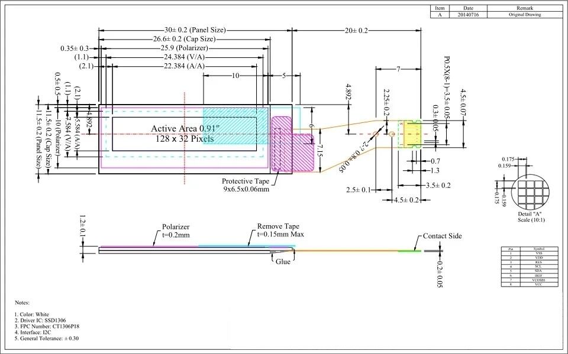Click the "2.25± 0.2" vertical dimension
568x354 pixels.
tap(386, 103)
